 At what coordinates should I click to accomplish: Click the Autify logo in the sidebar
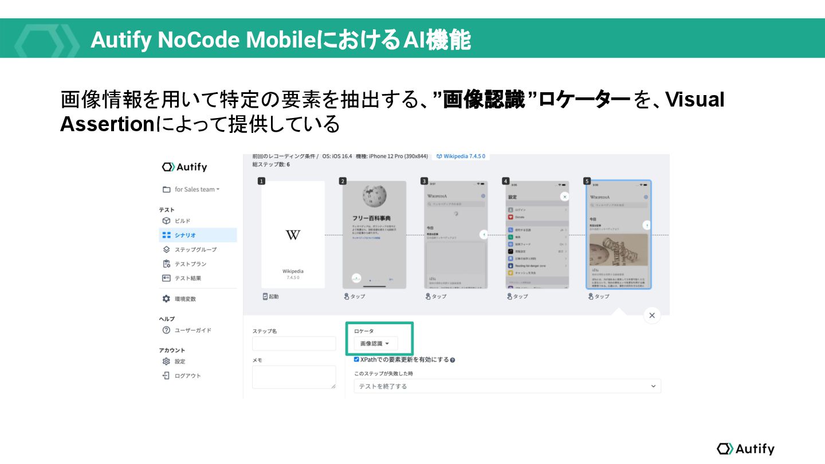coord(184,167)
